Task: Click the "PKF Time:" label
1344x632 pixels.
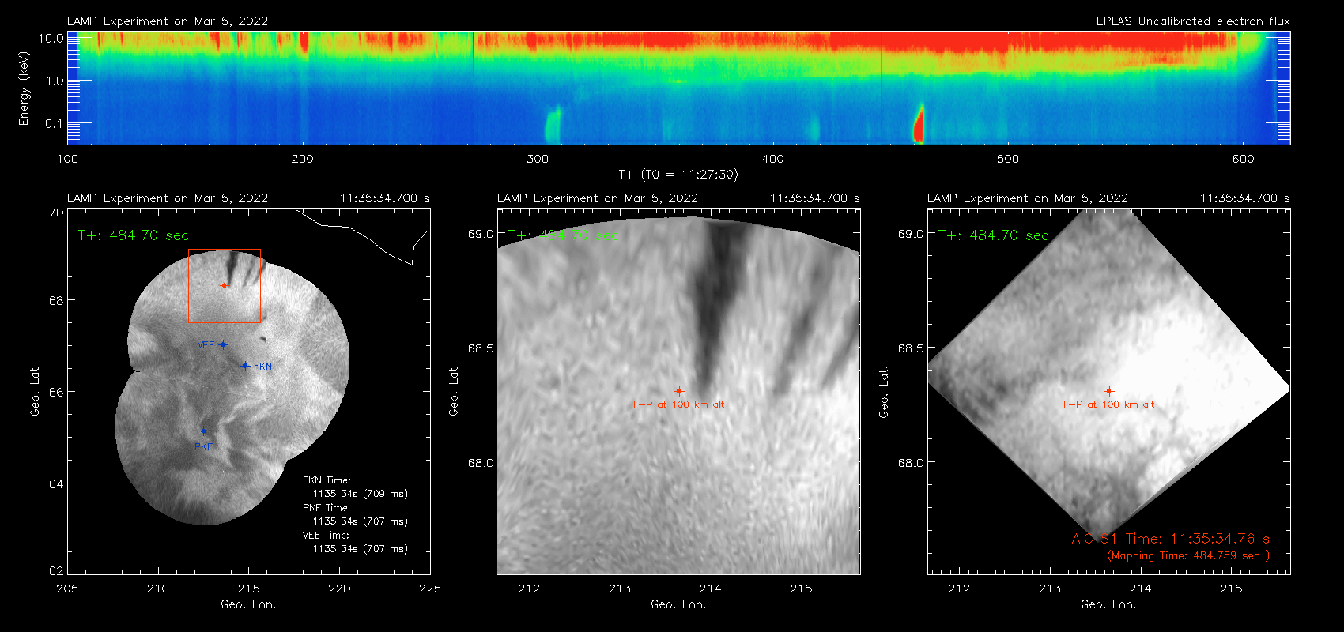Action: click(x=327, y=508)
